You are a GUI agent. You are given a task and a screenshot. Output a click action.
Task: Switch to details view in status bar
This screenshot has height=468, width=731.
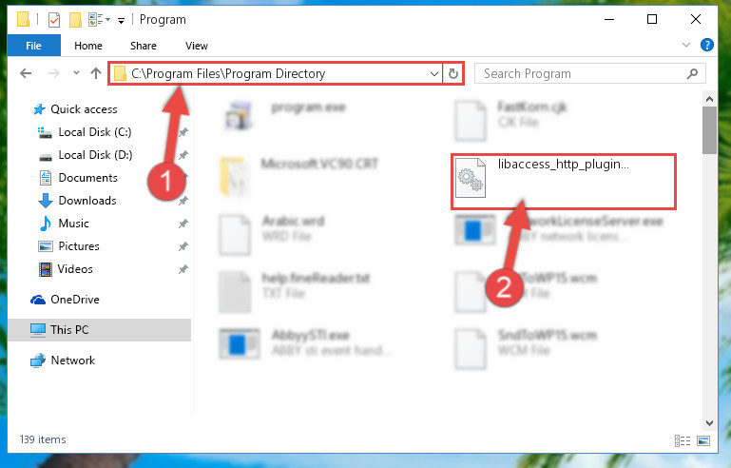point(683,440)
